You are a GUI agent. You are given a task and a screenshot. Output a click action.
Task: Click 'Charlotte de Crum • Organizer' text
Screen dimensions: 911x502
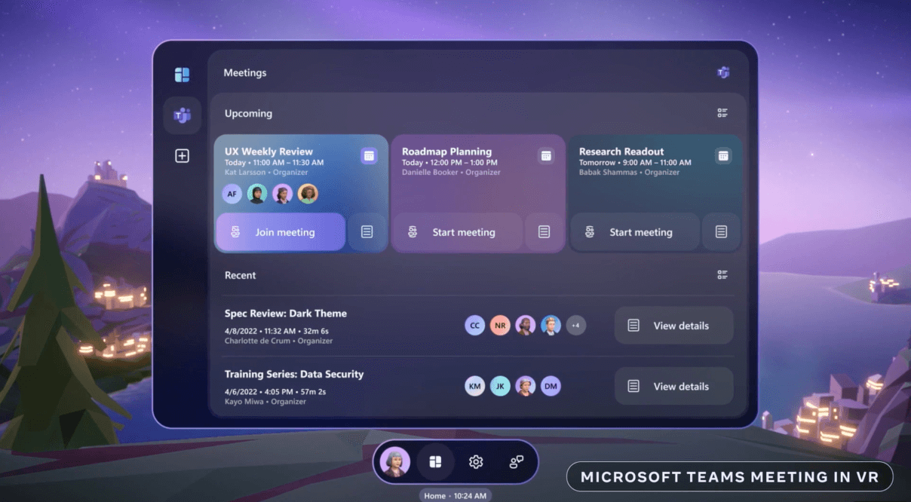coord(279,341)
